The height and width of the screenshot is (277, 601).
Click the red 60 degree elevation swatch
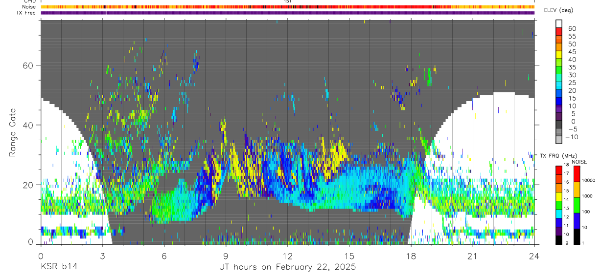(x=559, y=31)
